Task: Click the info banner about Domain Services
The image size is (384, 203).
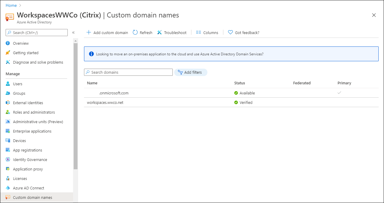Action: coord(231,54)
